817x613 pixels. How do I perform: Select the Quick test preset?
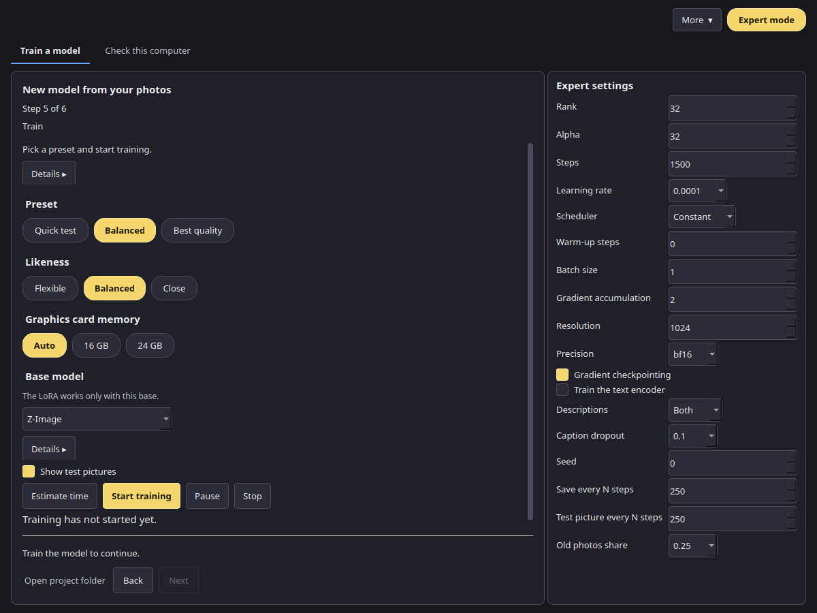point(55,230)
